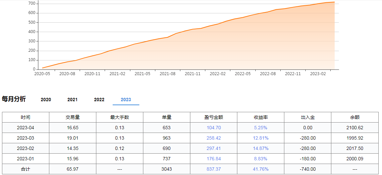Click the 收益率 column header
Screen dimensions: 382x175
[x=261, y=118]
